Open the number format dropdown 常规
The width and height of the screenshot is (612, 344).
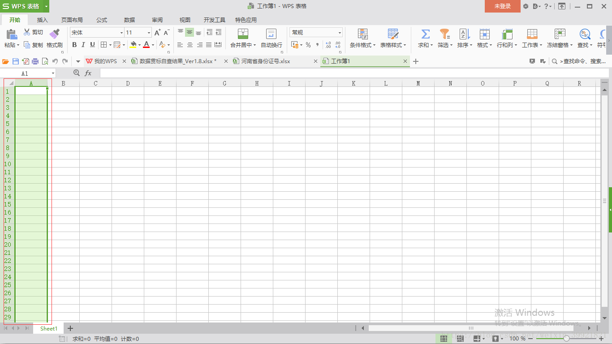coord(316,32)
